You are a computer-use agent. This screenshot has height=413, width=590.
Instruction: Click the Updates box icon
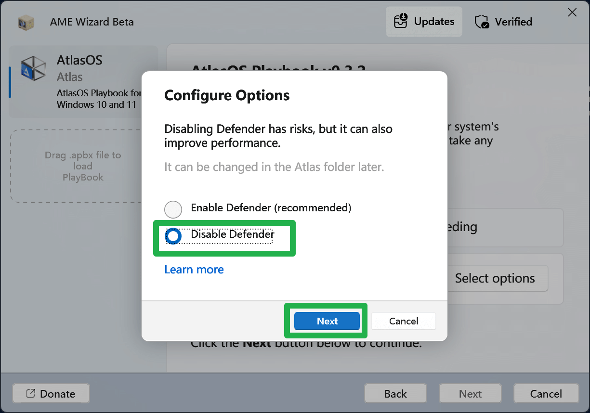(401, 22)
